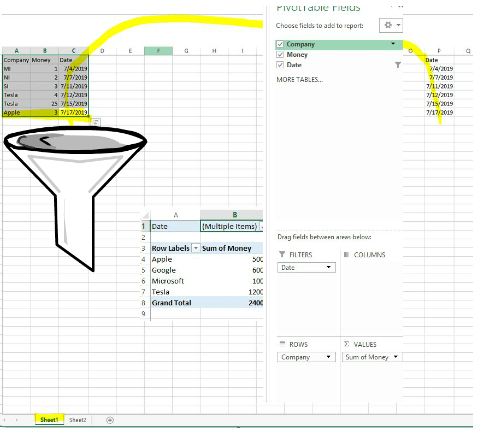
Task: Click the smart tag icon below the data range
Action: click(95, 122)
